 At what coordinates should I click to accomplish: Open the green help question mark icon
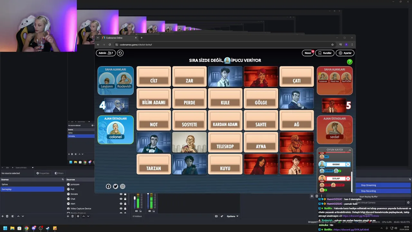click(350, 62)
